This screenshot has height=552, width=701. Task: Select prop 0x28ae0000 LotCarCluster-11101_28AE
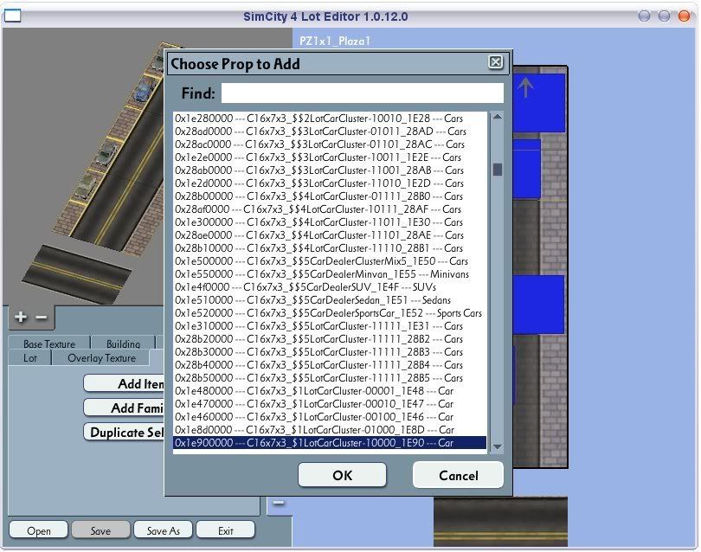click(330, 235)
